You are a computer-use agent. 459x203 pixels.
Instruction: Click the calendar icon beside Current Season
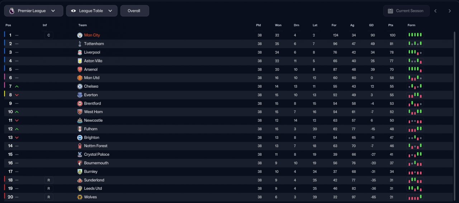[391, 11]
